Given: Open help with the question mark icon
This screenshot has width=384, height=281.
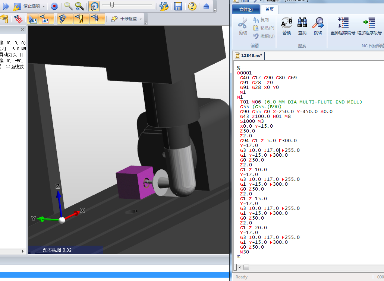Looking at the screenshot, I should coord(192,6).
